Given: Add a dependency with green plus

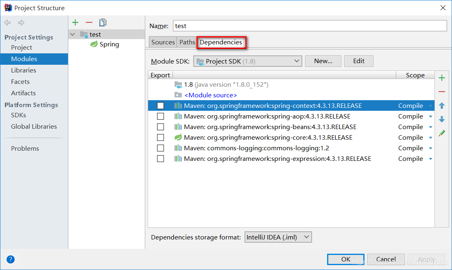Looking at the screenshot, I should point(441,78).
